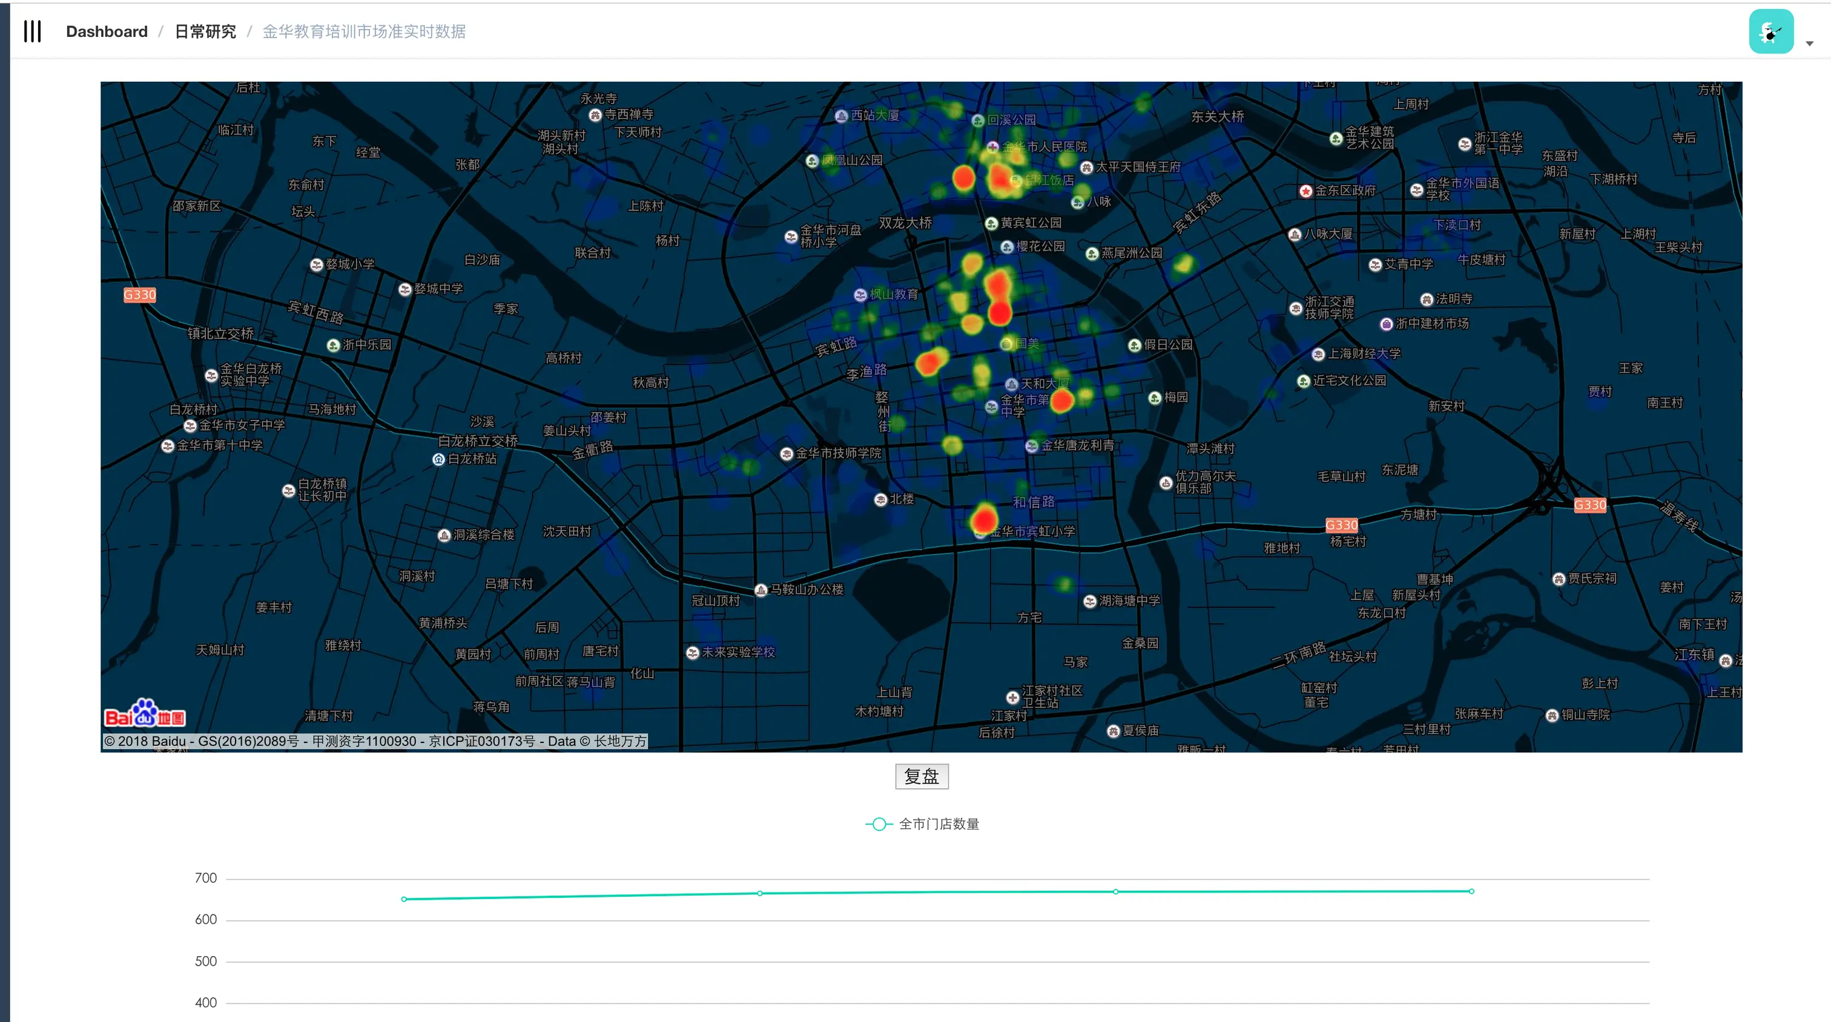1831x1022 pixels.
Task: Click the red heat spot at 金华市宾虹小学
Action: 985,519
